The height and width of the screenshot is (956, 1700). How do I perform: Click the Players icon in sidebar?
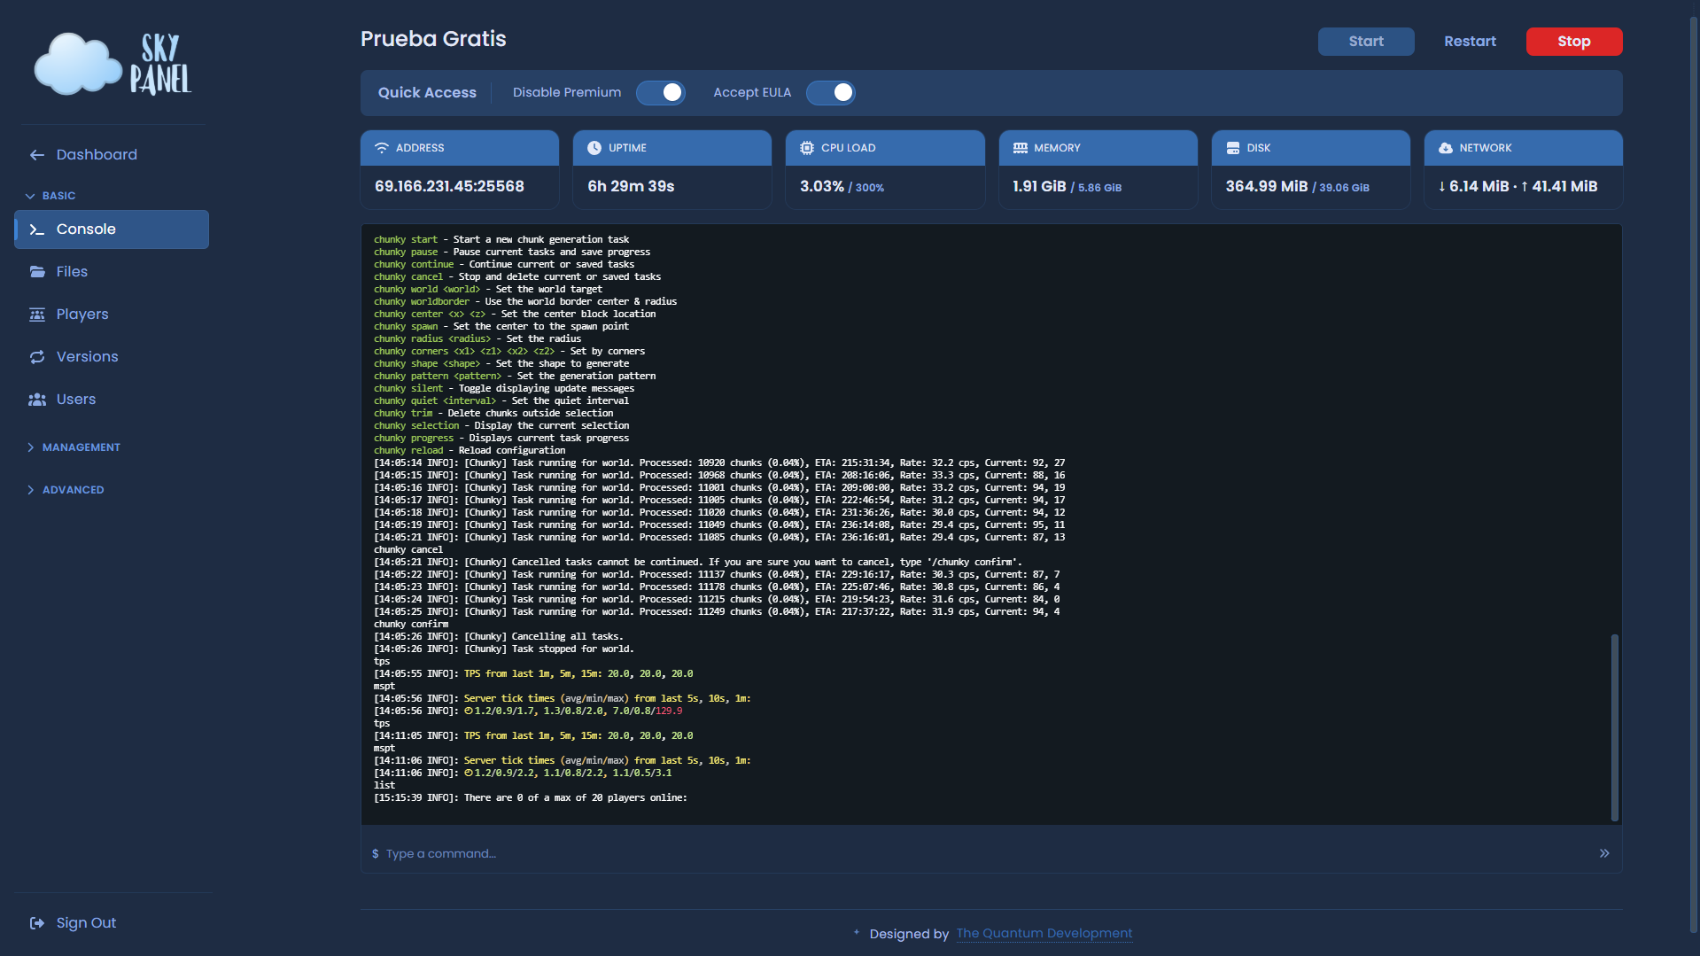pyautogui.click(x=37, y=315)
